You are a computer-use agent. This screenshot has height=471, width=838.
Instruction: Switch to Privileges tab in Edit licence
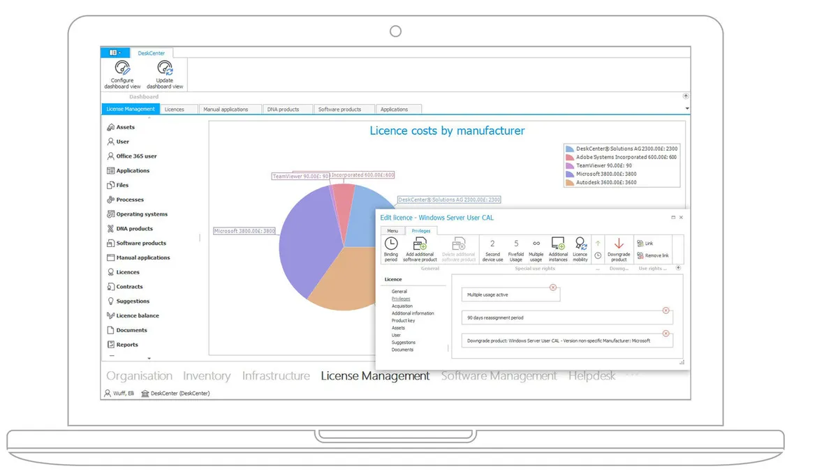(x=421, y=231)
